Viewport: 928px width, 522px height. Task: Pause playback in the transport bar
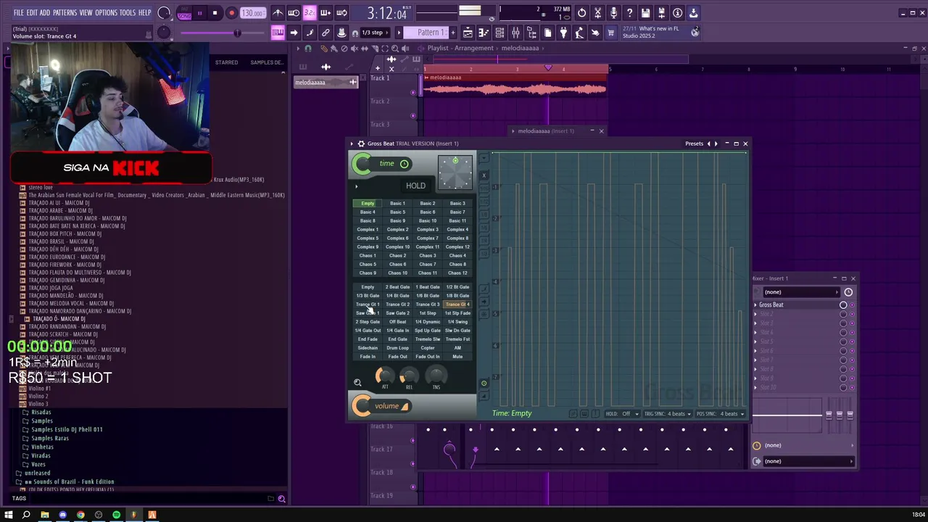[x=199, y=13]
